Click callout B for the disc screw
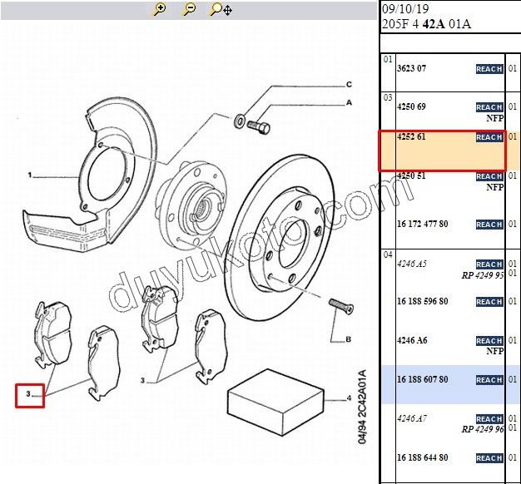 (x=349, y=339)
